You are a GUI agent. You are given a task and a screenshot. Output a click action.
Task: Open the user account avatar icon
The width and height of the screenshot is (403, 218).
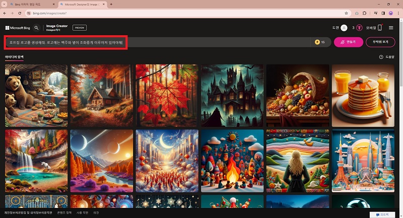[x=344, y=28]
